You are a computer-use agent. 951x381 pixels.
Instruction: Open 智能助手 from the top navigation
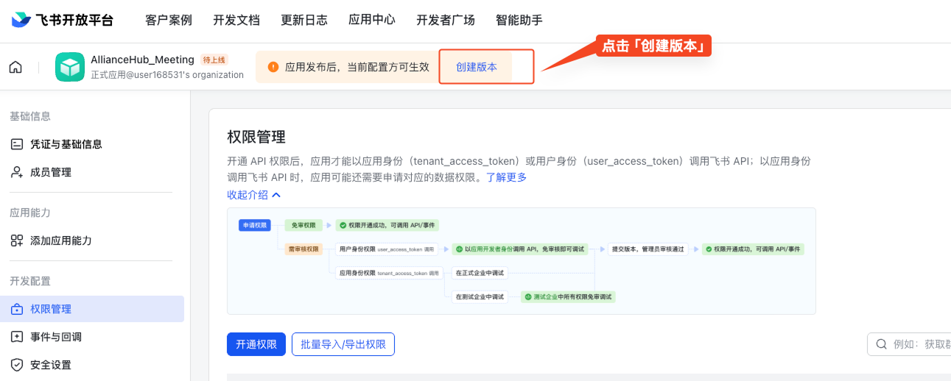tap(519, 20)
